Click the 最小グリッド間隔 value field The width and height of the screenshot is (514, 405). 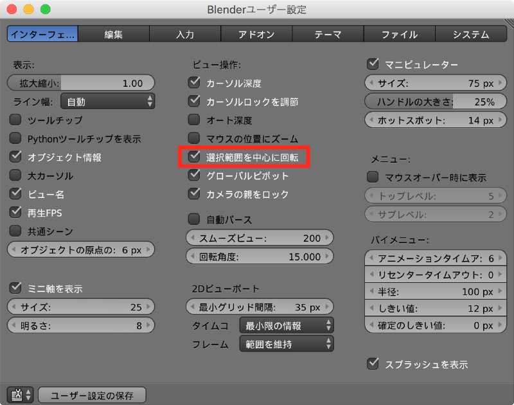coord(260,307)
